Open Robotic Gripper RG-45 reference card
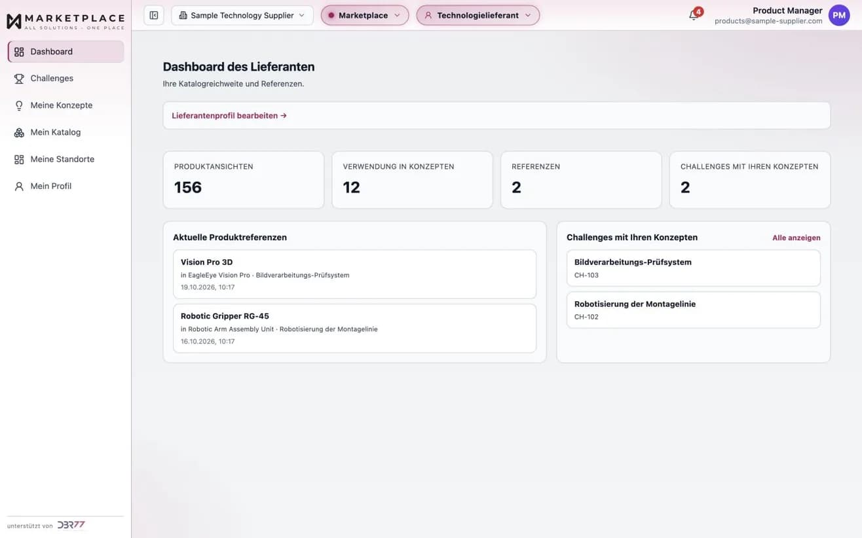 [x=354, y=328]
